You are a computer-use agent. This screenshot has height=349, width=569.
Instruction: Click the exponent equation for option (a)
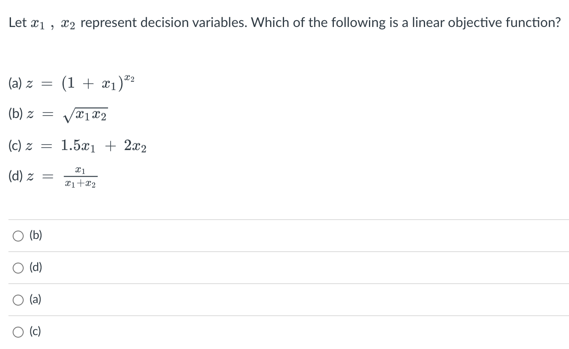[71, 83]
